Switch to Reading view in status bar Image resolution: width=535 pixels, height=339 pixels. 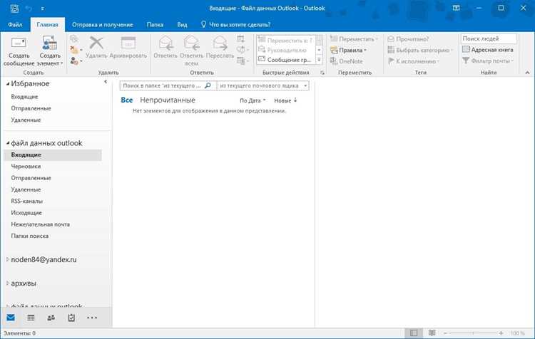432,333
